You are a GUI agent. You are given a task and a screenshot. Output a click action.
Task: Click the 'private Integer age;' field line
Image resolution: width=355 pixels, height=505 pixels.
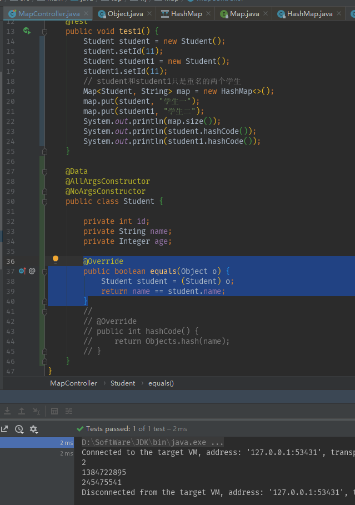coord(127,241)
